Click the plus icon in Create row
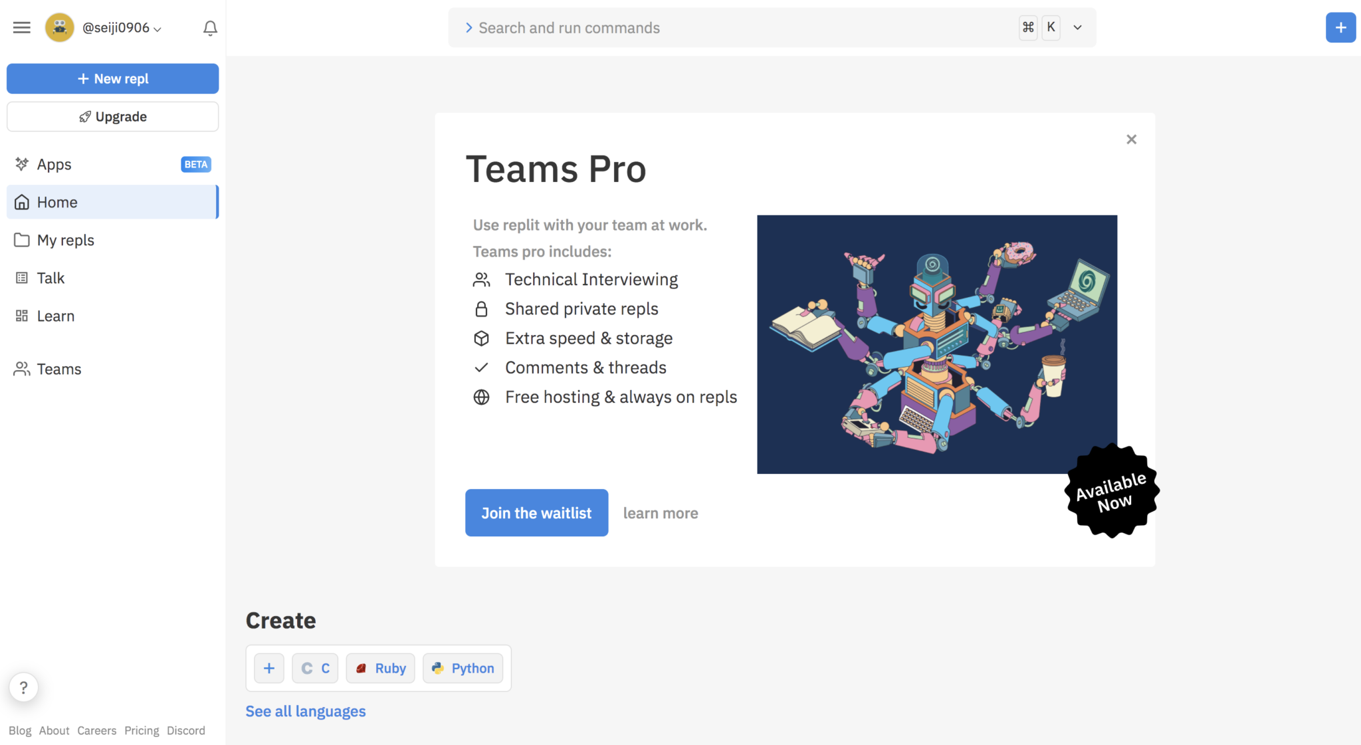 [x=269, y=669]
